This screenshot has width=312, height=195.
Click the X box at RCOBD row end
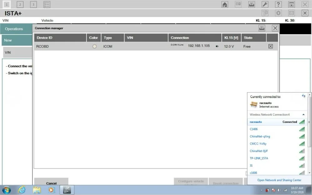coord(271,46)
